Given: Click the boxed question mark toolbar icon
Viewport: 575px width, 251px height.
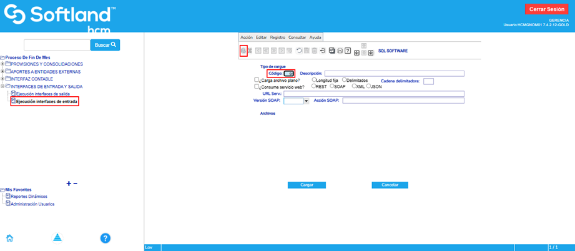Looking at the screenshot, I should [348, 51].
